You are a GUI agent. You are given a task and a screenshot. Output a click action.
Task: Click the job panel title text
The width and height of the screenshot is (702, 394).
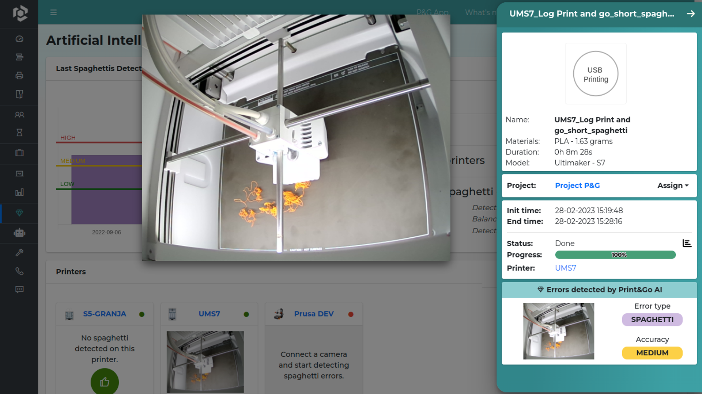pos(592,14)
